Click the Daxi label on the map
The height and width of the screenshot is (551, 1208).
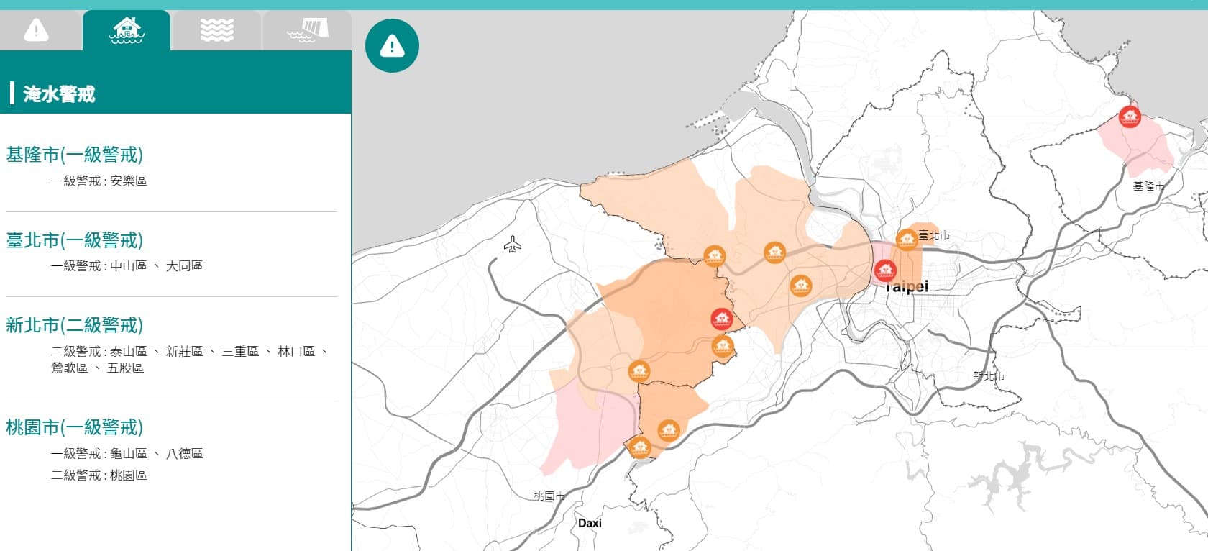(x=590, y=523)
